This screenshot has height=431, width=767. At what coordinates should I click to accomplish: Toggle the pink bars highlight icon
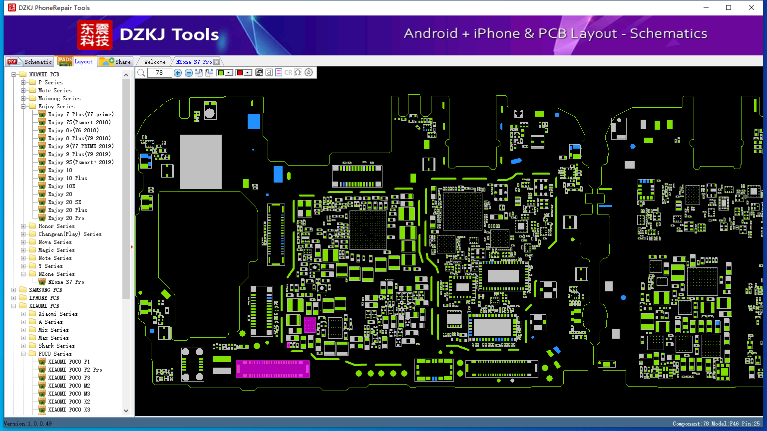[279, 73]
